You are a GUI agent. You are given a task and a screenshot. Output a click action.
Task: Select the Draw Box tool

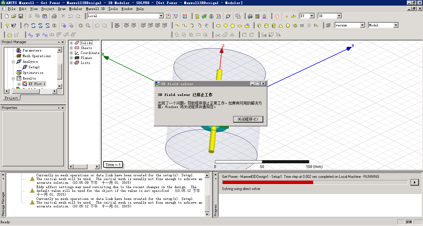259,26
